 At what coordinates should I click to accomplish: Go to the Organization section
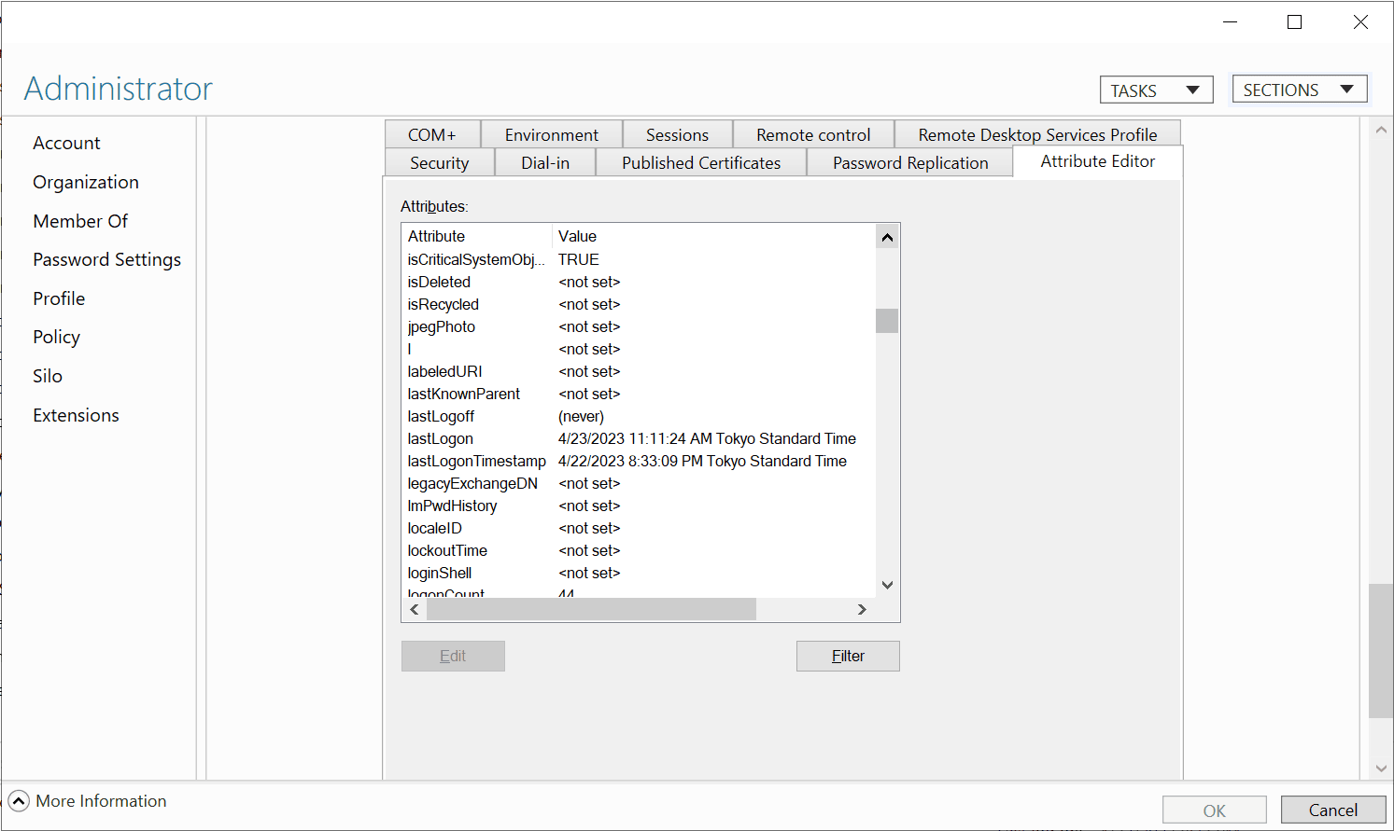(86, 182)
